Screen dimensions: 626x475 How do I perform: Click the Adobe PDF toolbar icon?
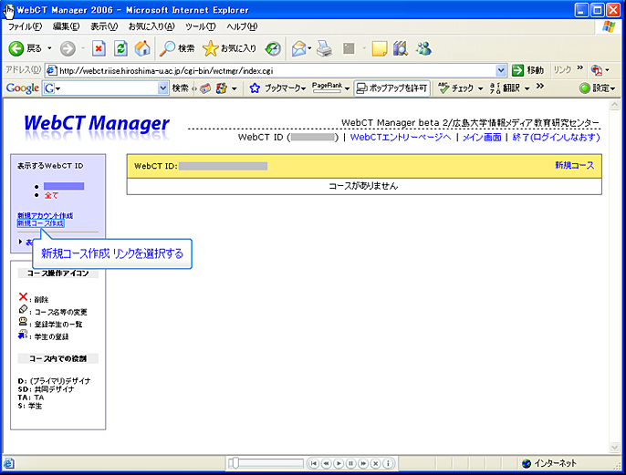(x=597, y=70)
